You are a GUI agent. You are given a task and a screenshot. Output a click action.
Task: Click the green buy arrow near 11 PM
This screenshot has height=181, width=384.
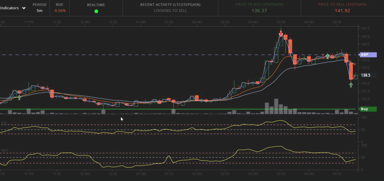tap(19, 98)
